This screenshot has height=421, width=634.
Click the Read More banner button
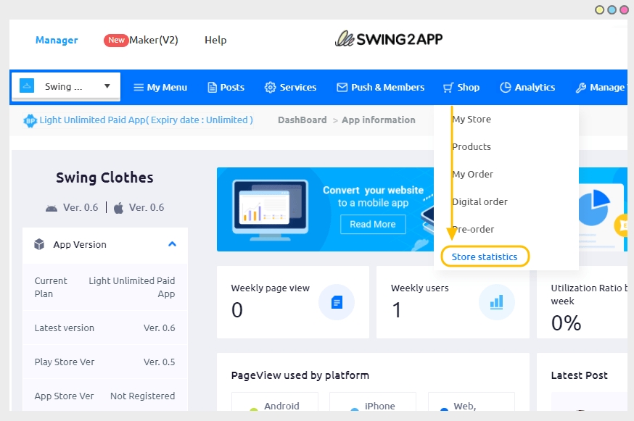tap(372, 224)
